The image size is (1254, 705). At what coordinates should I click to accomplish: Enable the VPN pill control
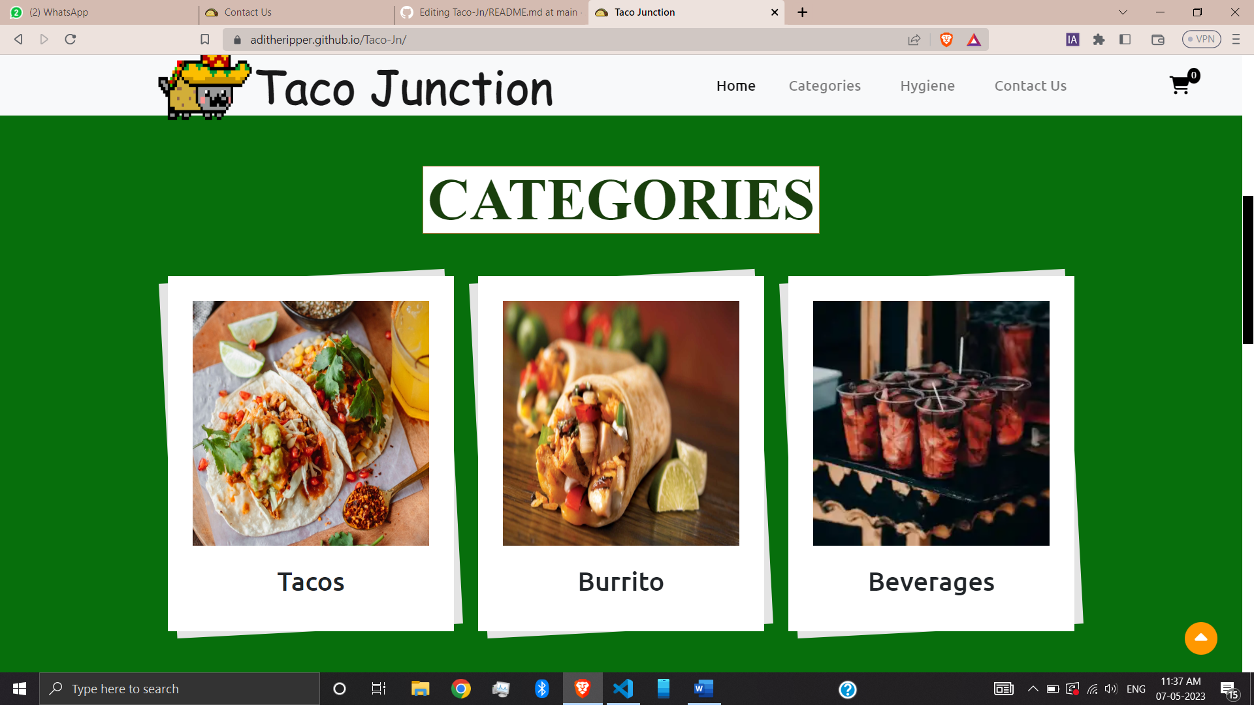point(1202,39)
